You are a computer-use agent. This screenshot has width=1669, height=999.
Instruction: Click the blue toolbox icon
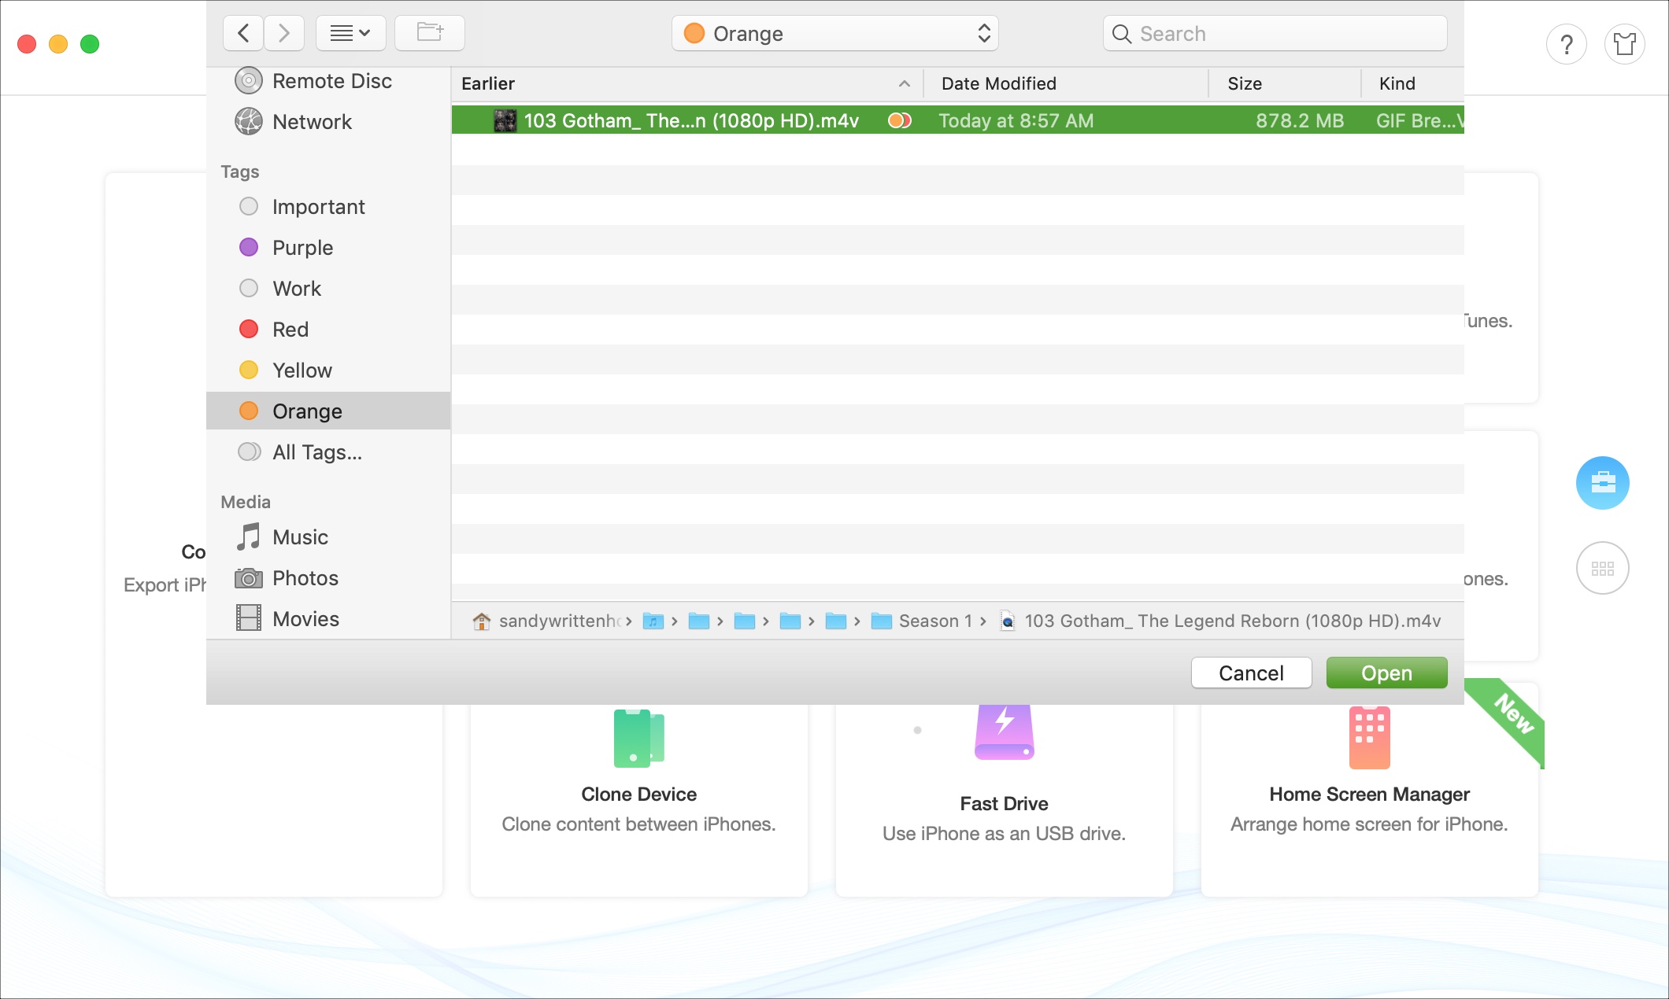click(x=1602, y=482)
